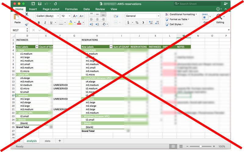Toggle Bottom Align in alignment group
The width and height of the screenshot is (244, 152).
pos(103,14)
